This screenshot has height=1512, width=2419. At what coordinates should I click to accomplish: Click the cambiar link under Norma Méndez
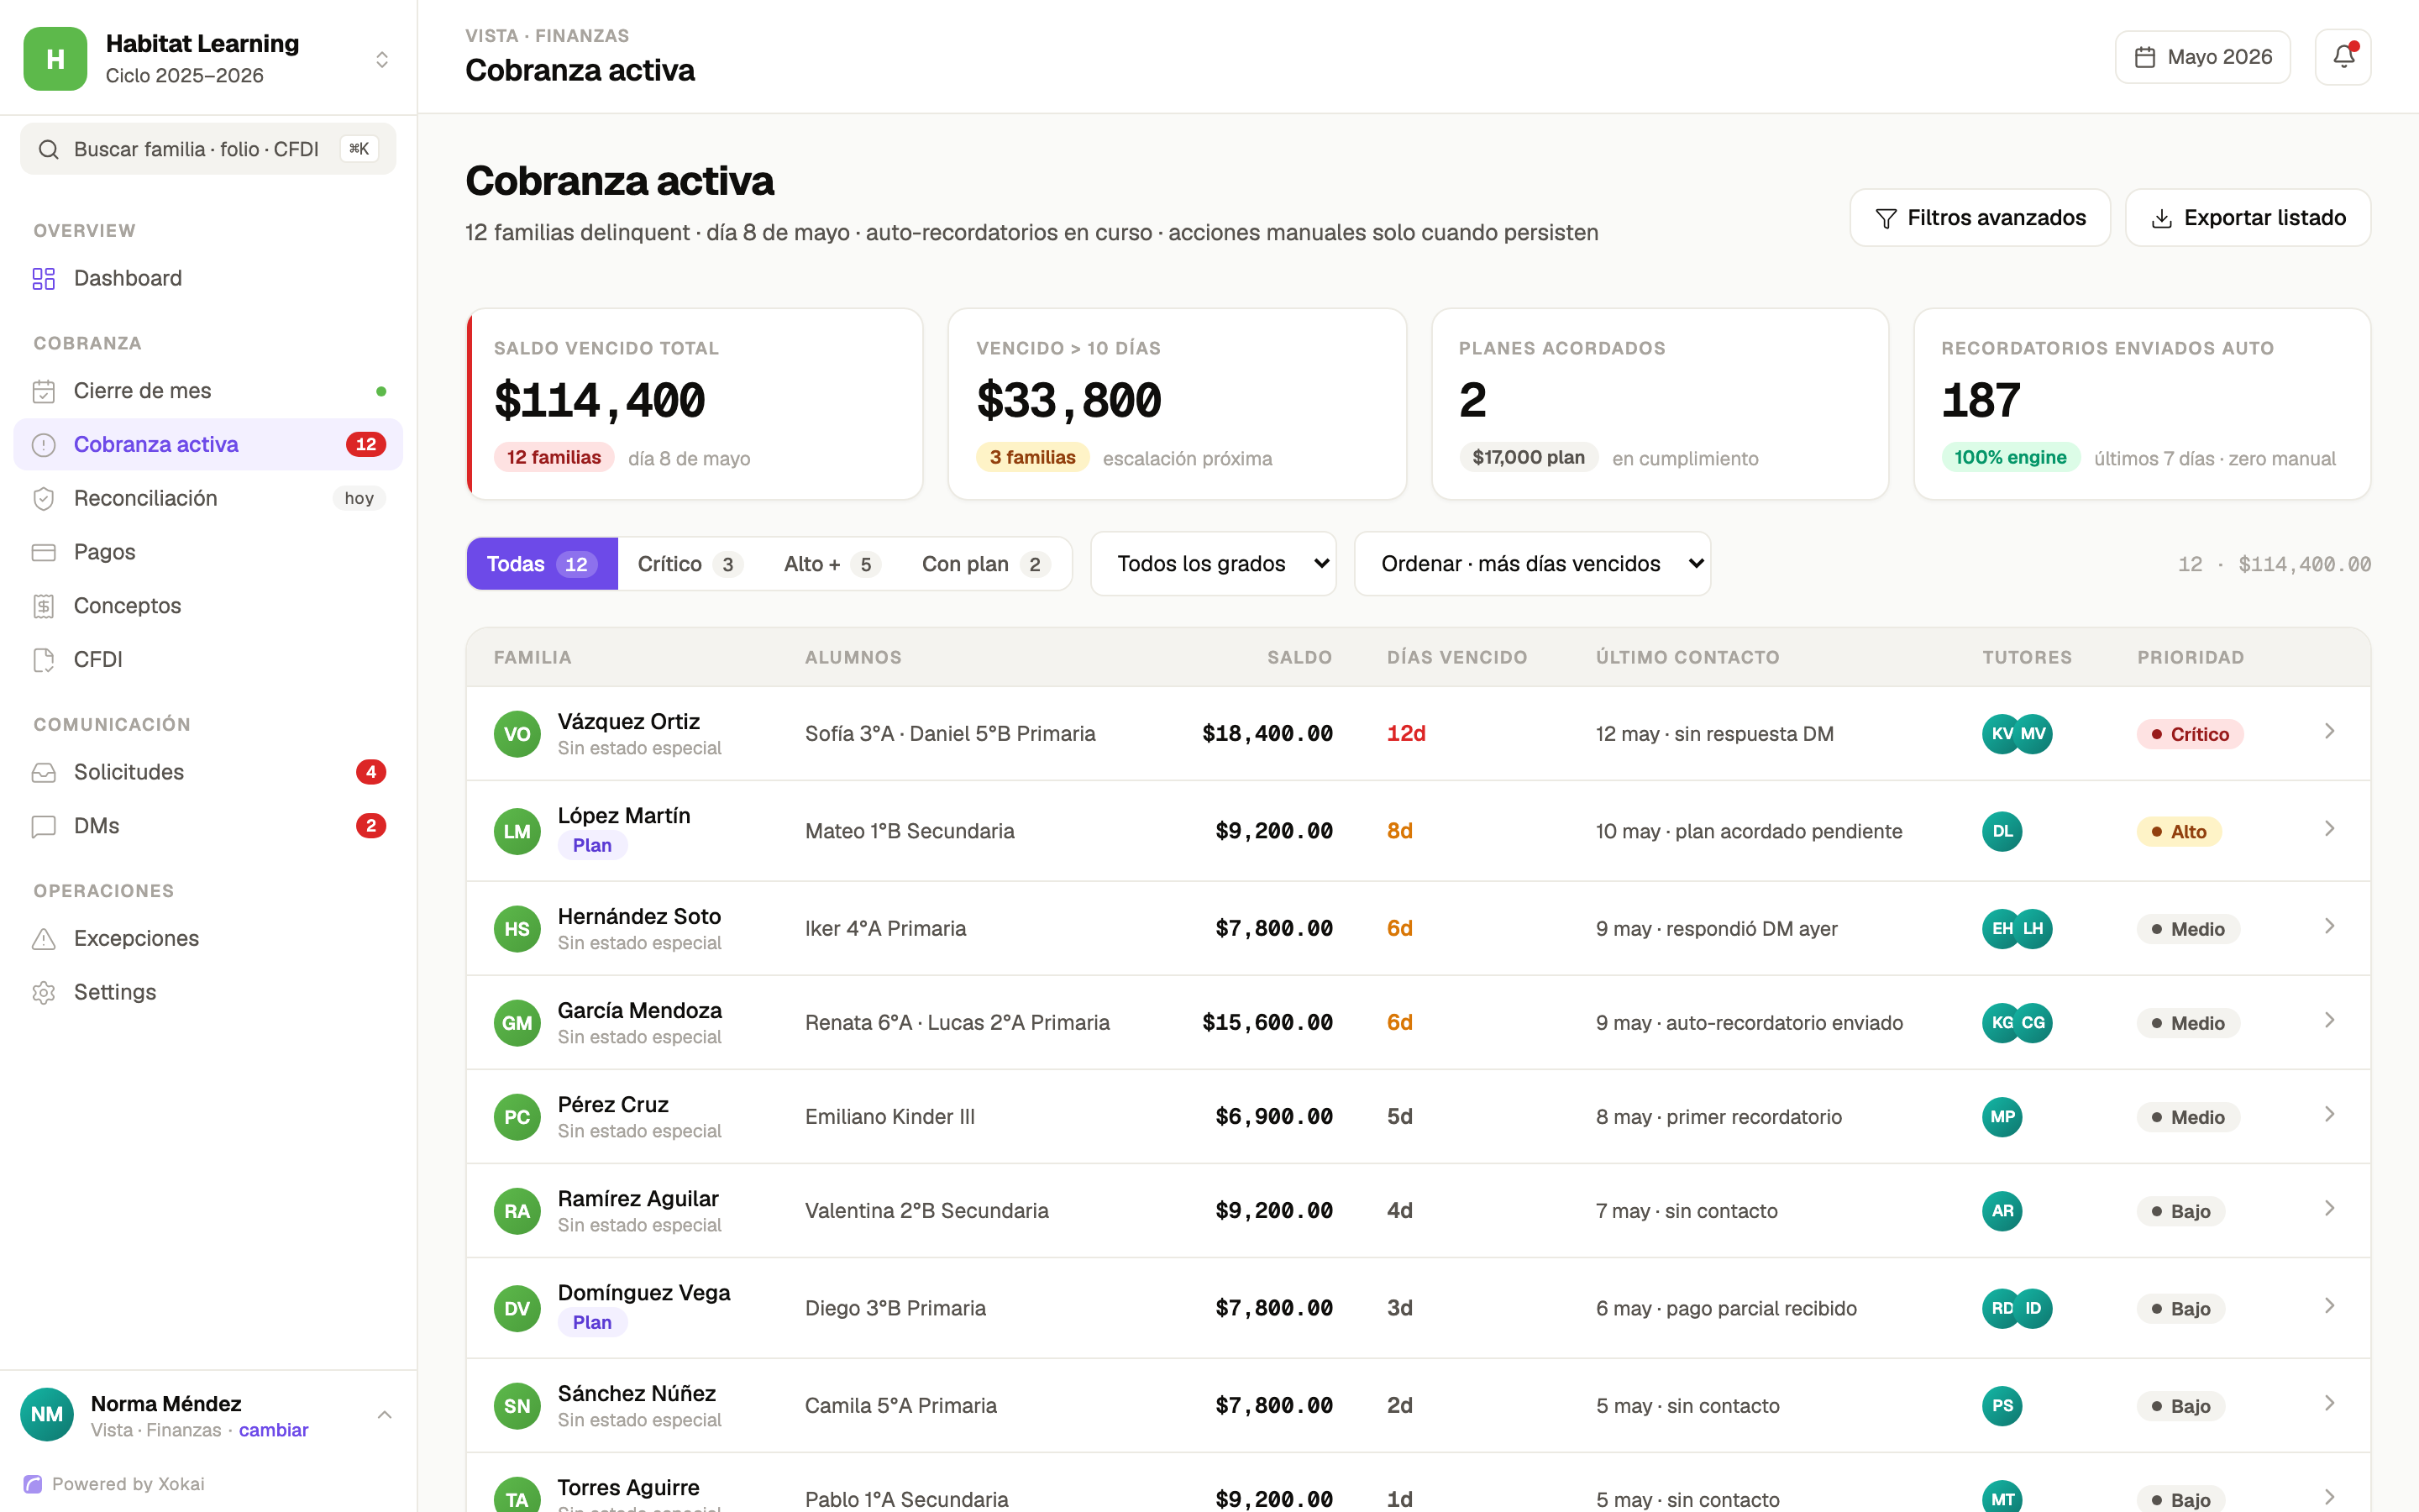pyautogui.click(x=273, y=1430)
